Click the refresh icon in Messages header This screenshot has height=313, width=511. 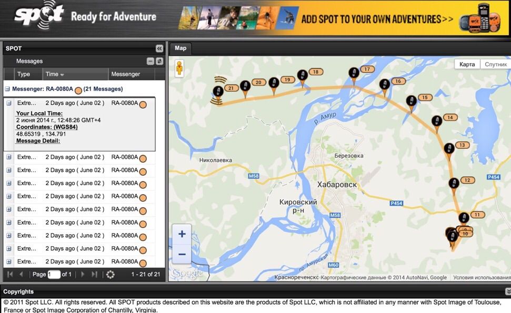coord(159,61)
